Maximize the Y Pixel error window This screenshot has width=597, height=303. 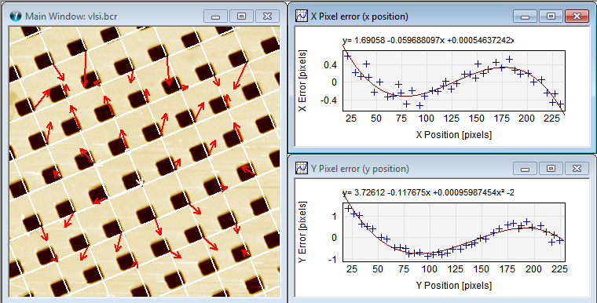[x=551, y=168]
